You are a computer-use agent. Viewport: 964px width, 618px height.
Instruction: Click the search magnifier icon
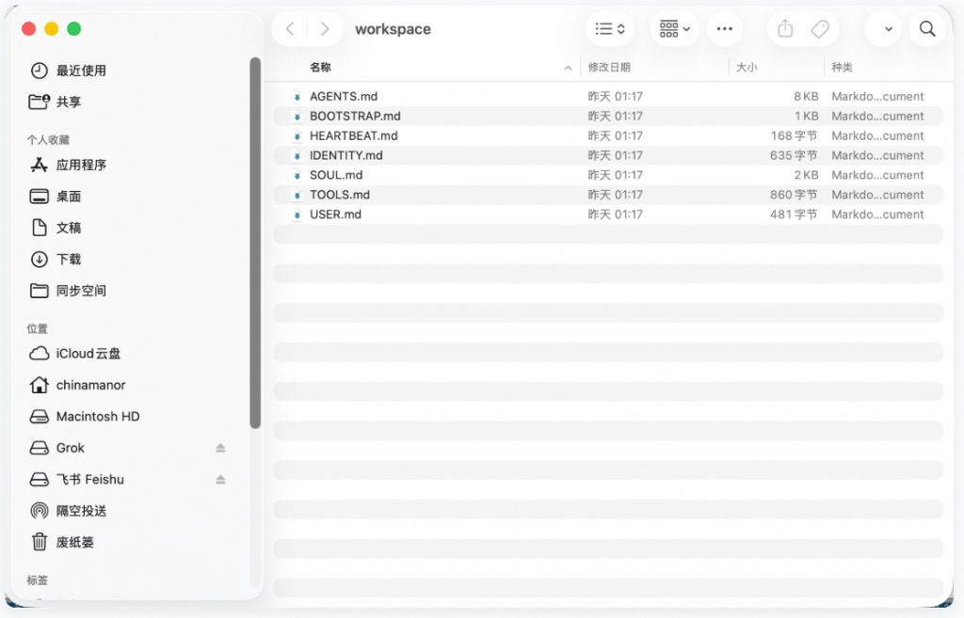(x=926, y=29)
